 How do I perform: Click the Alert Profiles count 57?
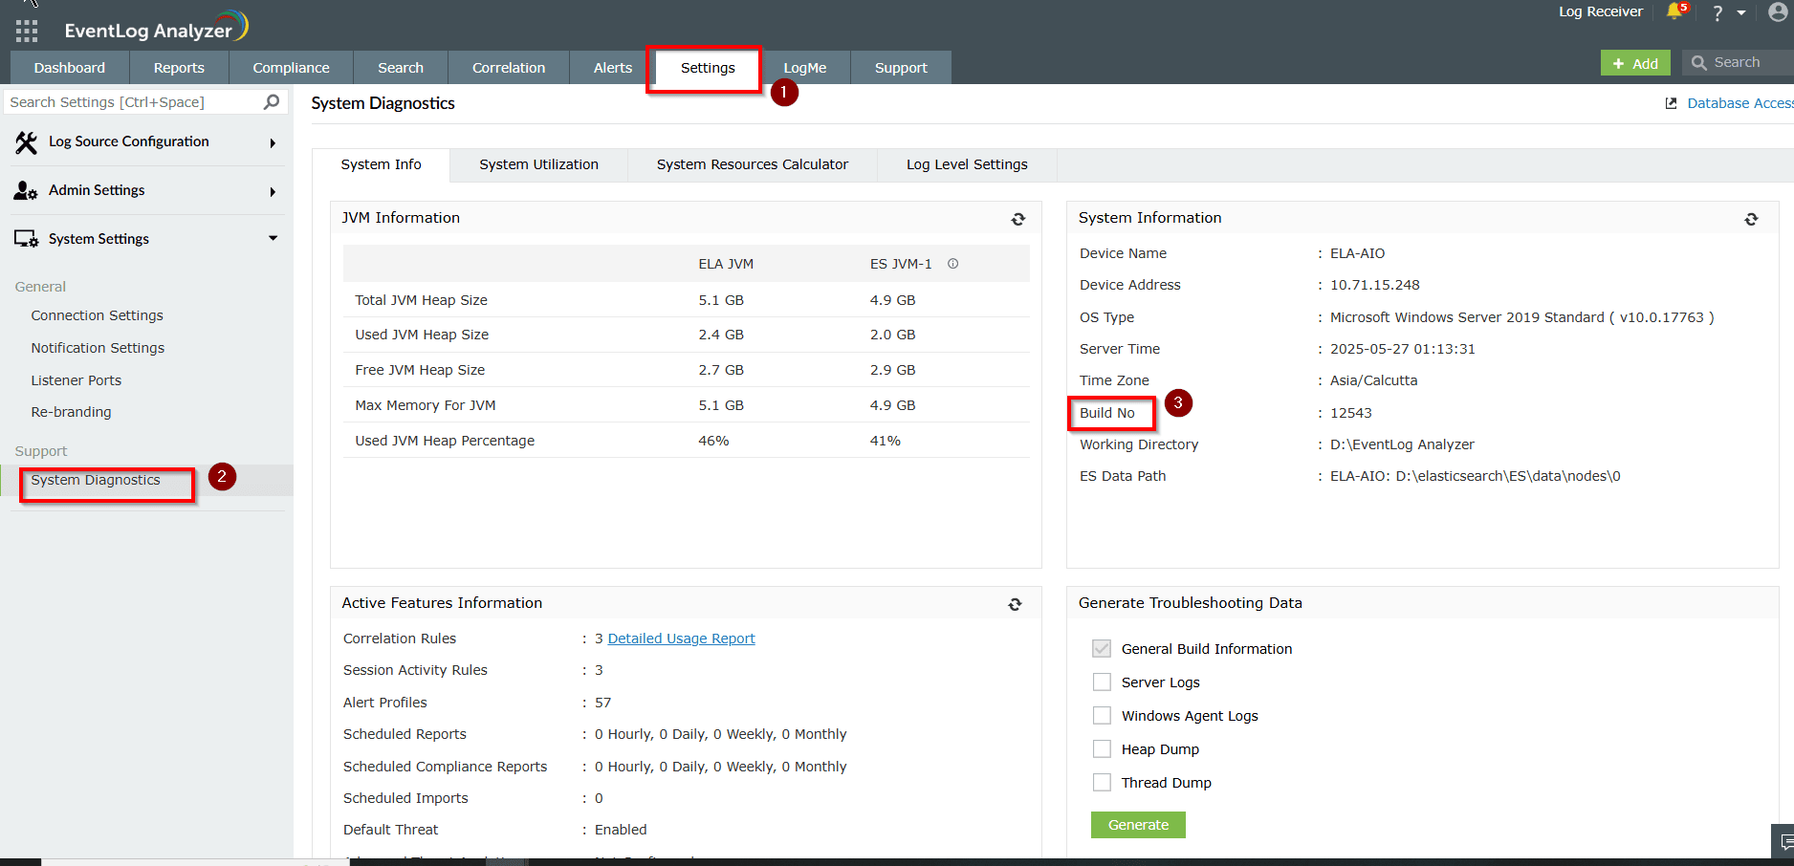(x=602, y=703)
